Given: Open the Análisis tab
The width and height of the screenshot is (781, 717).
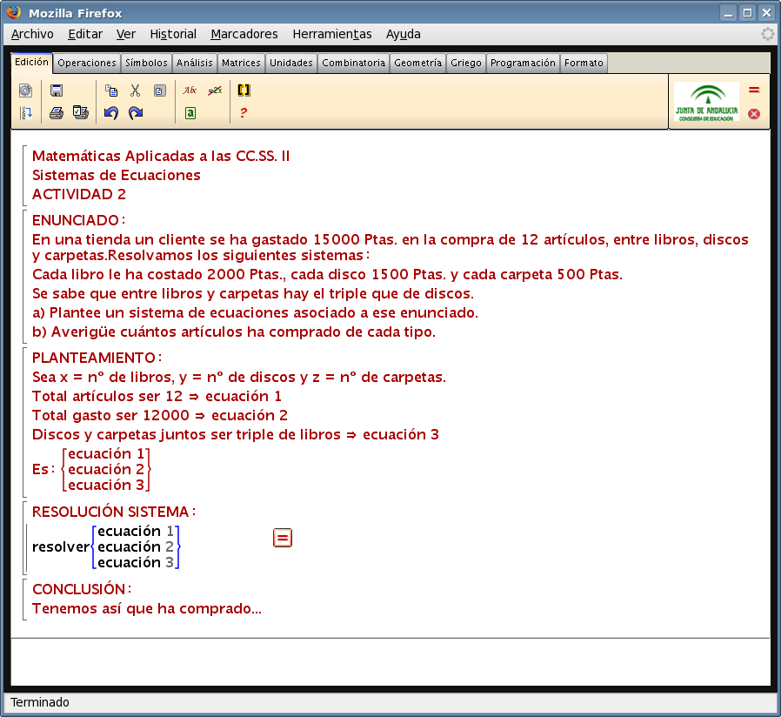Looking at the screenshot, I should [195, 63].
